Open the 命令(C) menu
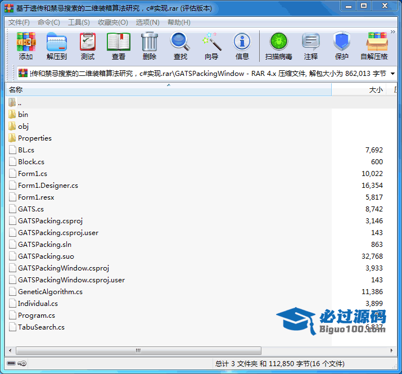The width and height of the screenshot is (402, 374). click(x=48, y=22)
